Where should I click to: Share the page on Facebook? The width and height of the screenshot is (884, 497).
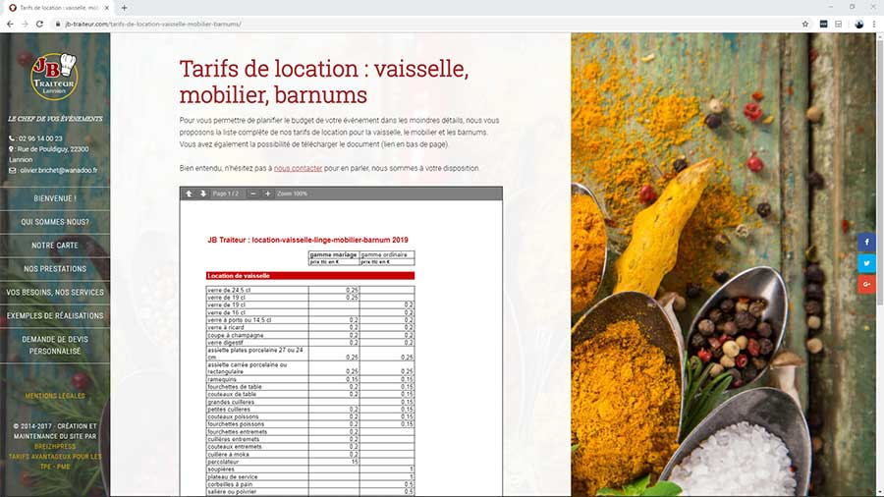866,243
